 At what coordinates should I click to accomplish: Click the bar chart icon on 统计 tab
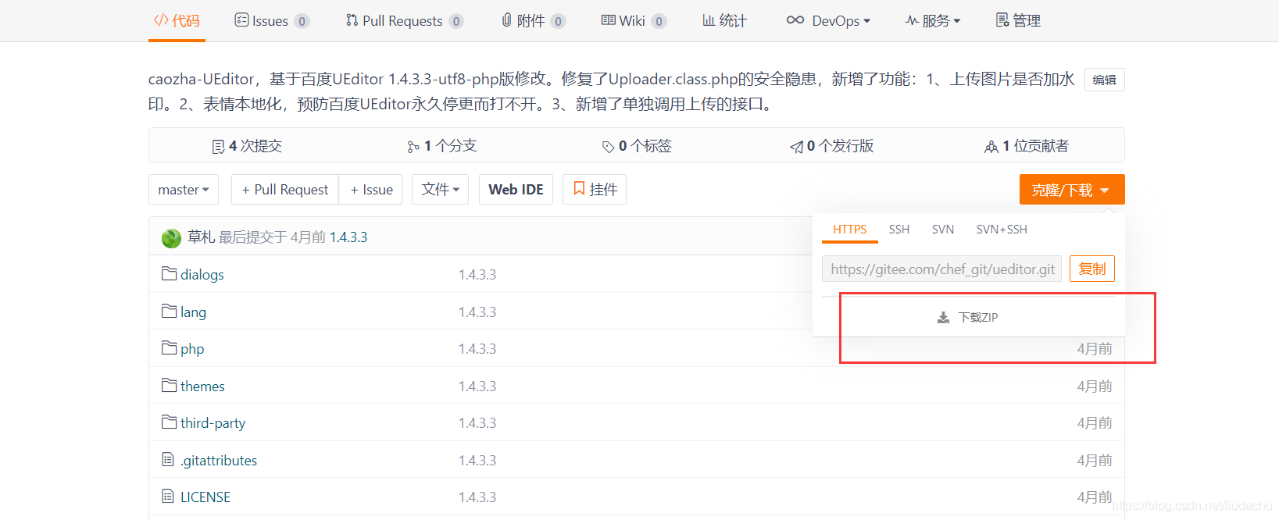(x=709, y=20)
